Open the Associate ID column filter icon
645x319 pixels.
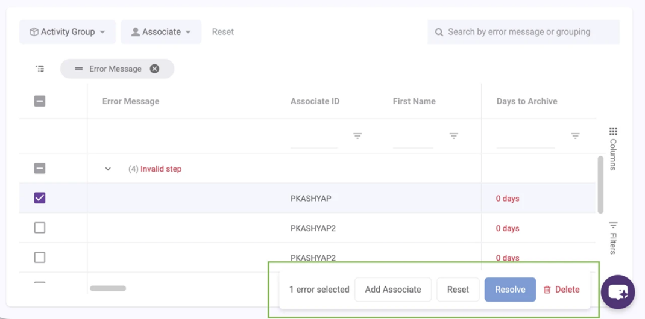tap(357, 136)
